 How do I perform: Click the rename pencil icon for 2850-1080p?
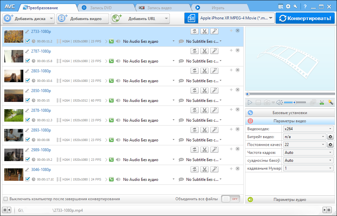(x=27, y=91)
